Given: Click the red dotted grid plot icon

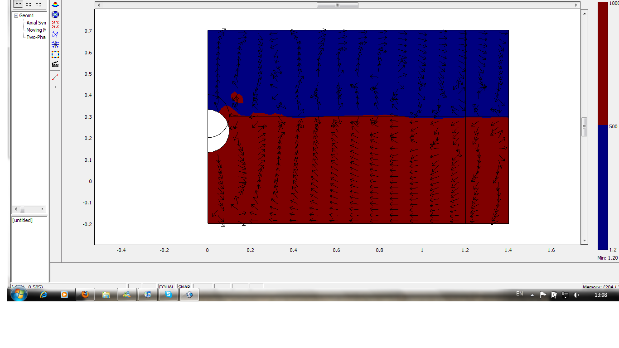Looking at the screenshot, I should [x=55, y=24].
